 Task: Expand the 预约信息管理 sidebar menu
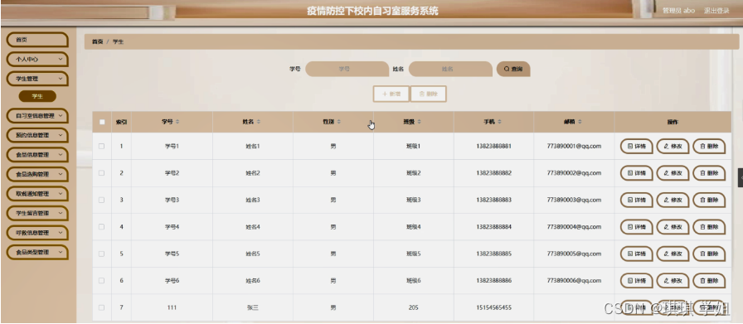[37, 135]
